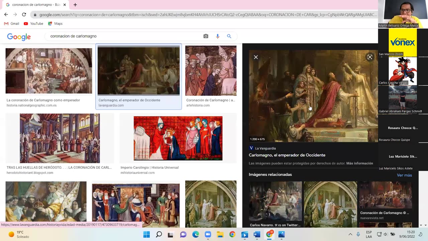The width and height of the screenshot is (428, 241).
Task: Open La Vanguardia source link
Action: tap(262, 148)
